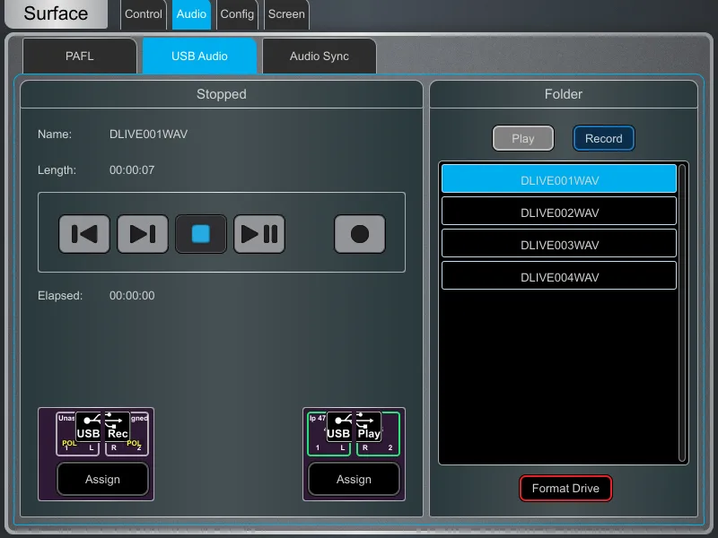Click the USB Rec right socket icon

click(x=127, y=434)
